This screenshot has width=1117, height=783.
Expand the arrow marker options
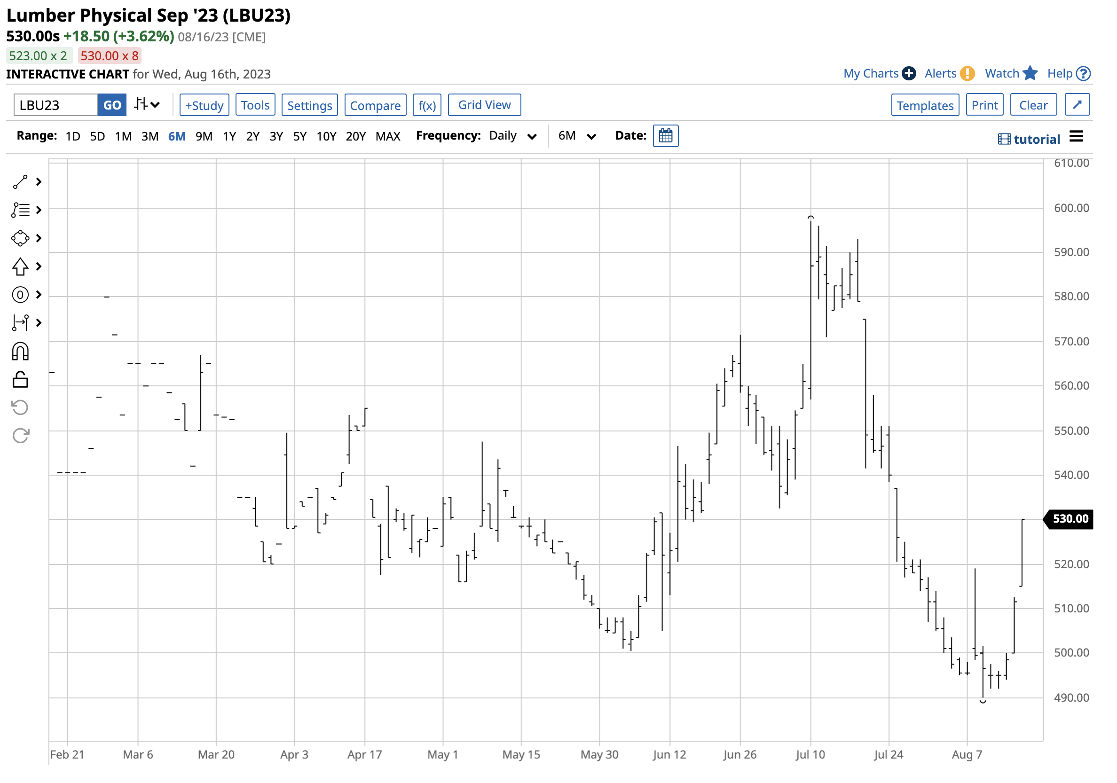[39, 266]
